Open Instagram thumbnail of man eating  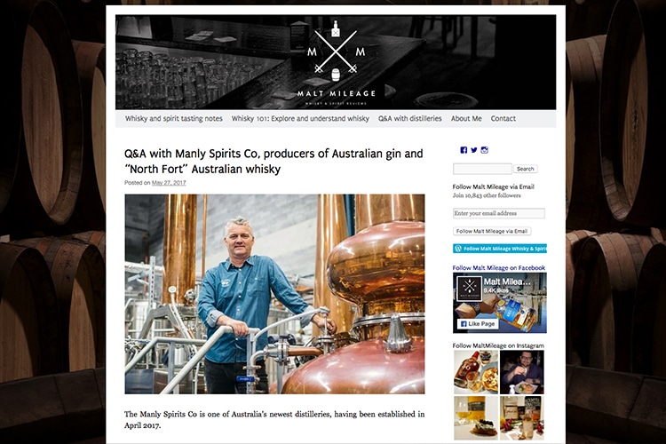point(522,373)
